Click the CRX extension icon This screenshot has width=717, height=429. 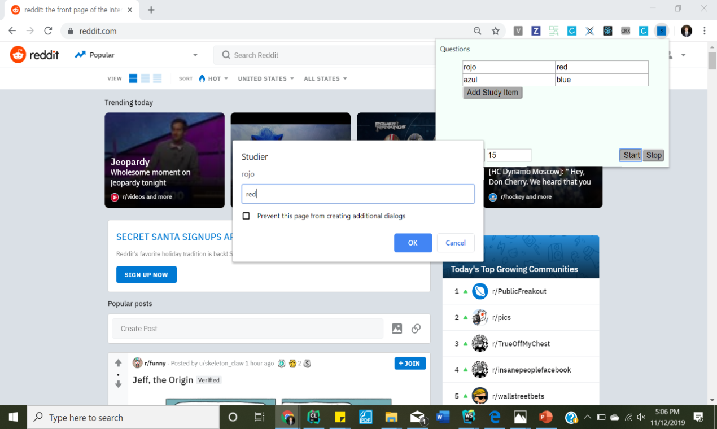[x=626, y=31]
